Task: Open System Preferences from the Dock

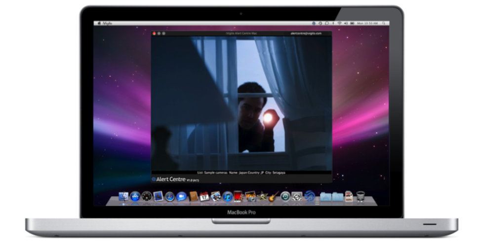Action: [297, 196]
